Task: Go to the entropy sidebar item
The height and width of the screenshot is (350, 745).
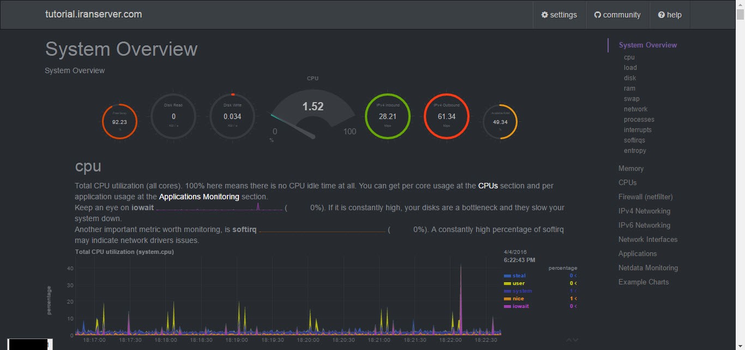Action: (635, 151)
